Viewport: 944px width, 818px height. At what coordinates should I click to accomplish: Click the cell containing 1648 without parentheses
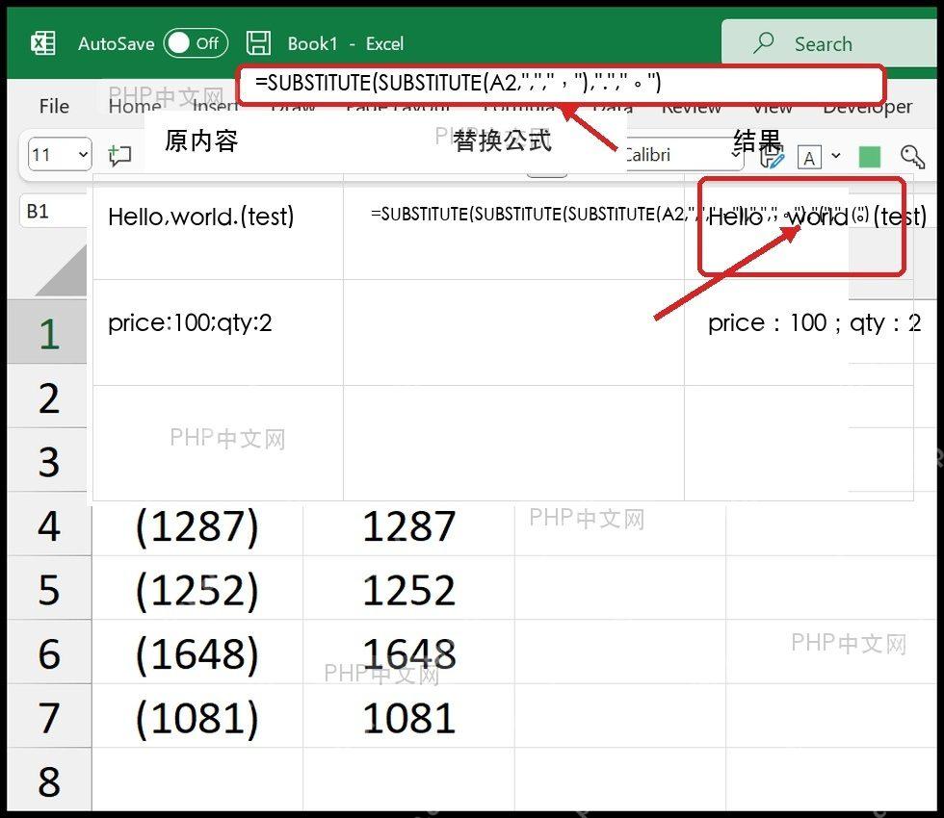pos(408,653)
